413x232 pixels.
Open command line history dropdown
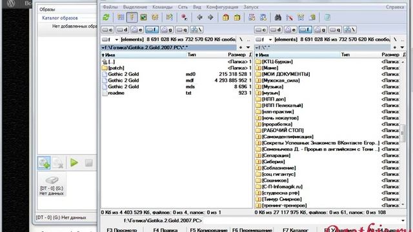pyautogui.click(x=403, y=220)
